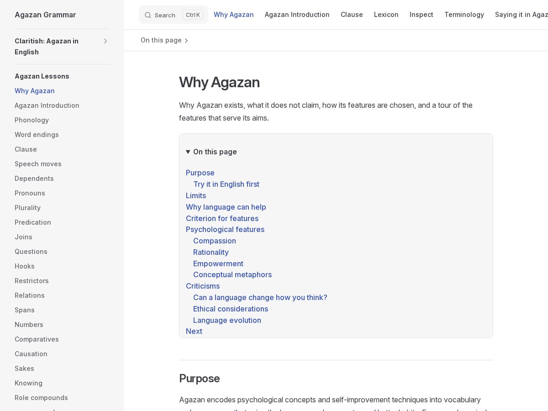Open Why Agazan in top navigation
This screenshot has height=411, width=548.
coord(234,15)
